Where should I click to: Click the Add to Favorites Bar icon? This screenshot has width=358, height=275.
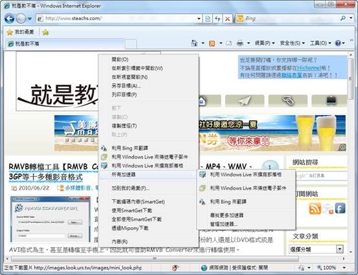(x=46, y=32)
